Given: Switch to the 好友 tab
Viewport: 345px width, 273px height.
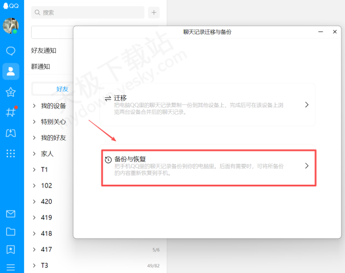Looking at the screenshot, I should pyautogui.click(x=62, y=89).
